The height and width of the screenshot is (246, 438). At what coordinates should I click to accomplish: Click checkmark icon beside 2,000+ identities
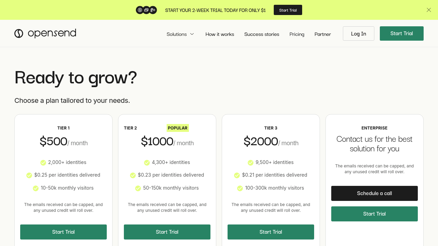[x=43, y=163]
